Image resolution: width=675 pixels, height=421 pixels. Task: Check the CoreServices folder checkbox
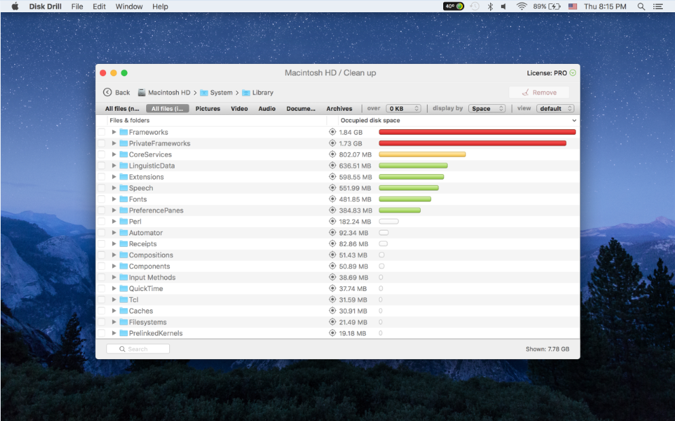point(101,154)
